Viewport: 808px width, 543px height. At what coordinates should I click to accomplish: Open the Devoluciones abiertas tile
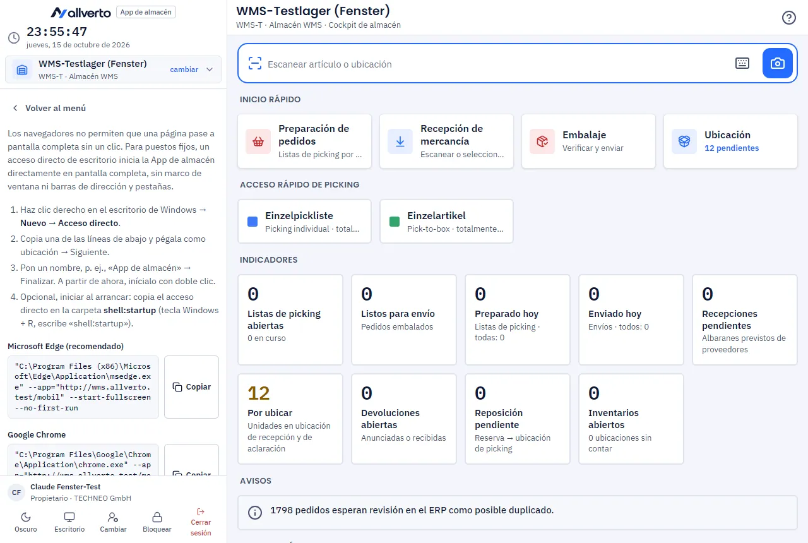[404, 419]
